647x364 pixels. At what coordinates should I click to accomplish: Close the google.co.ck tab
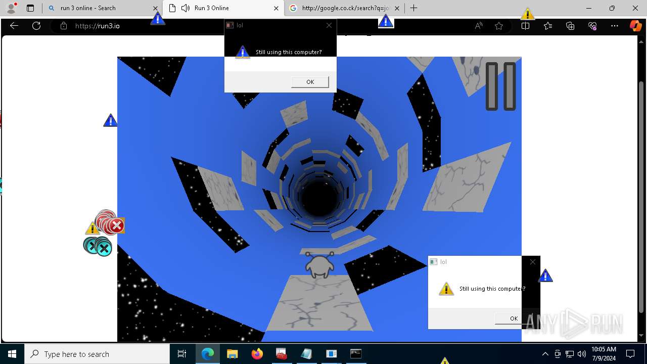(397, 8)
